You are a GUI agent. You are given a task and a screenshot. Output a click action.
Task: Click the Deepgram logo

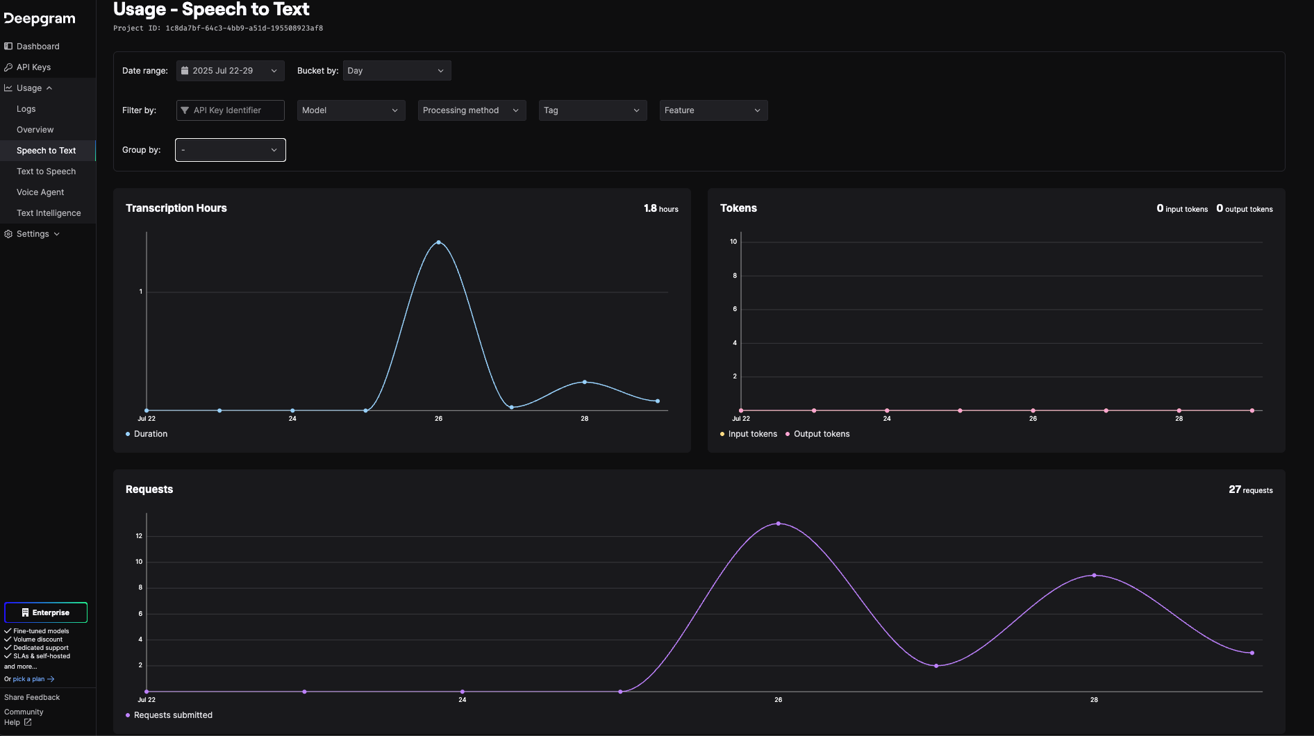click(40, 19)
